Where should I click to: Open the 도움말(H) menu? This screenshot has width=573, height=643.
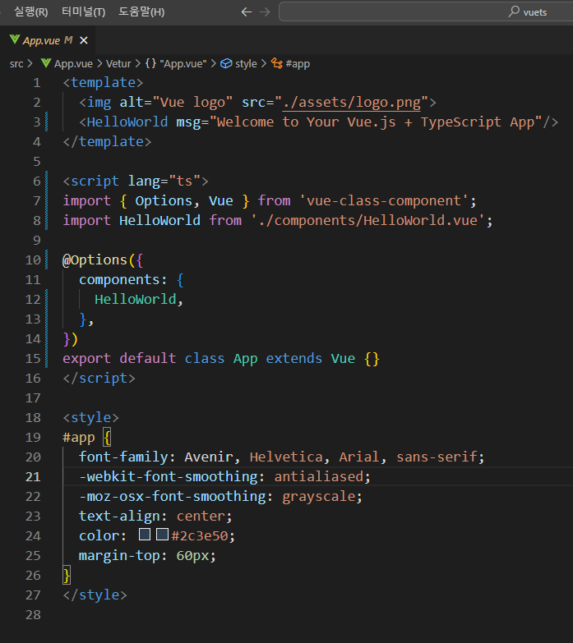click(141, 11)
